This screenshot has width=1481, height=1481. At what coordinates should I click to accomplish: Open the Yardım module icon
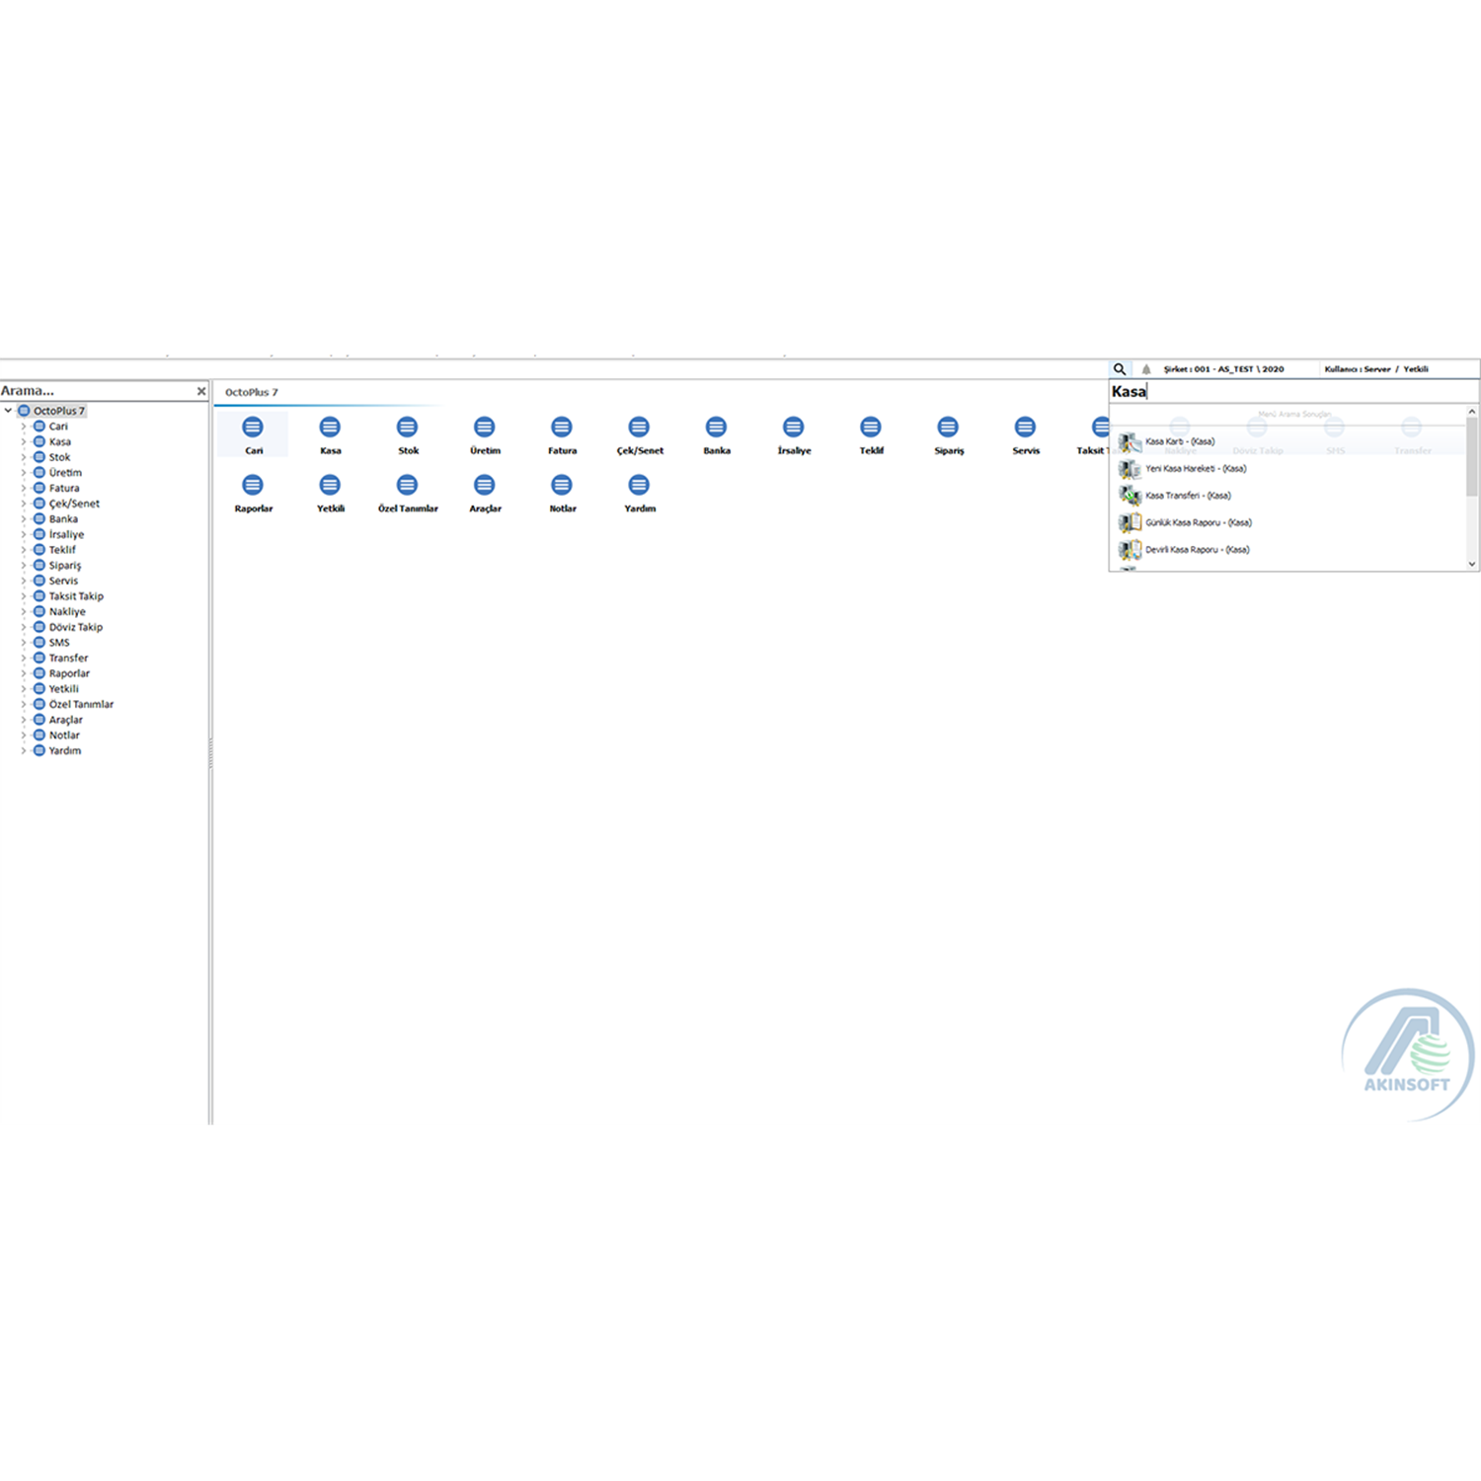pyautogui.click(x=639, y=486)
